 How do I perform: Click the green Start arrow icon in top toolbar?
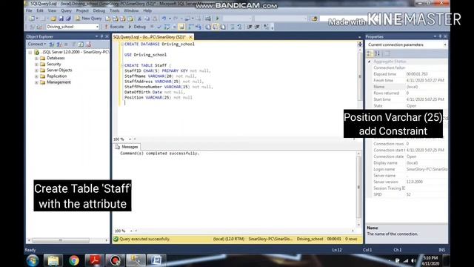(217, 19)
